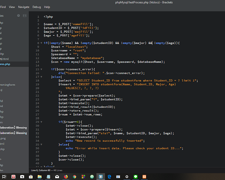This screenshot has height=180, width=225.
Task: Click the Line 8, Column 60 status text
Action: [41, 170]
